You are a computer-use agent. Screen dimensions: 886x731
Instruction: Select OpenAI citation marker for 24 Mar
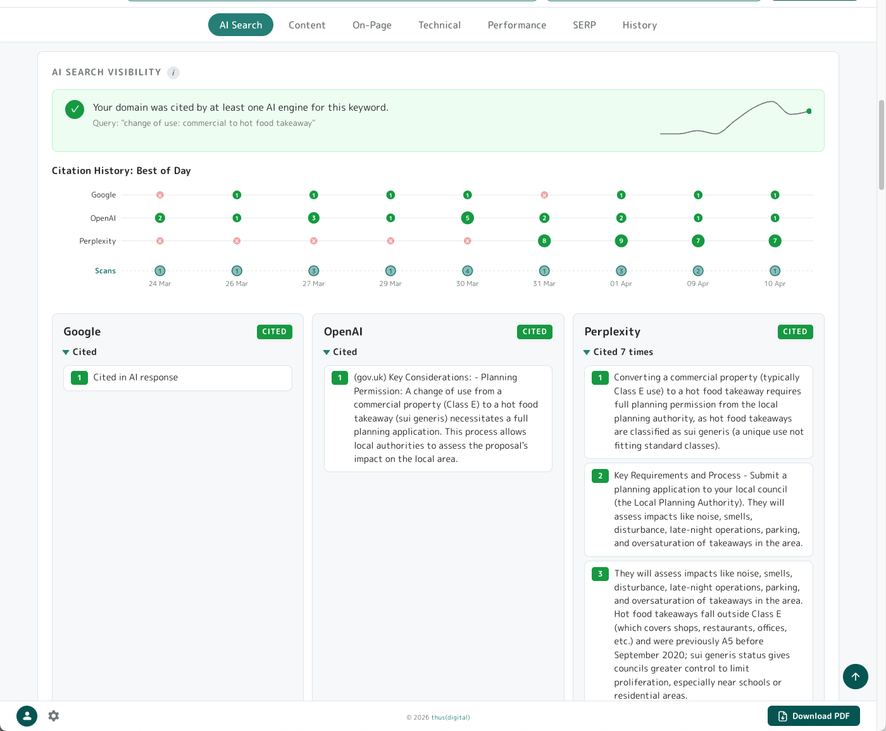click(x=160, y=218)
